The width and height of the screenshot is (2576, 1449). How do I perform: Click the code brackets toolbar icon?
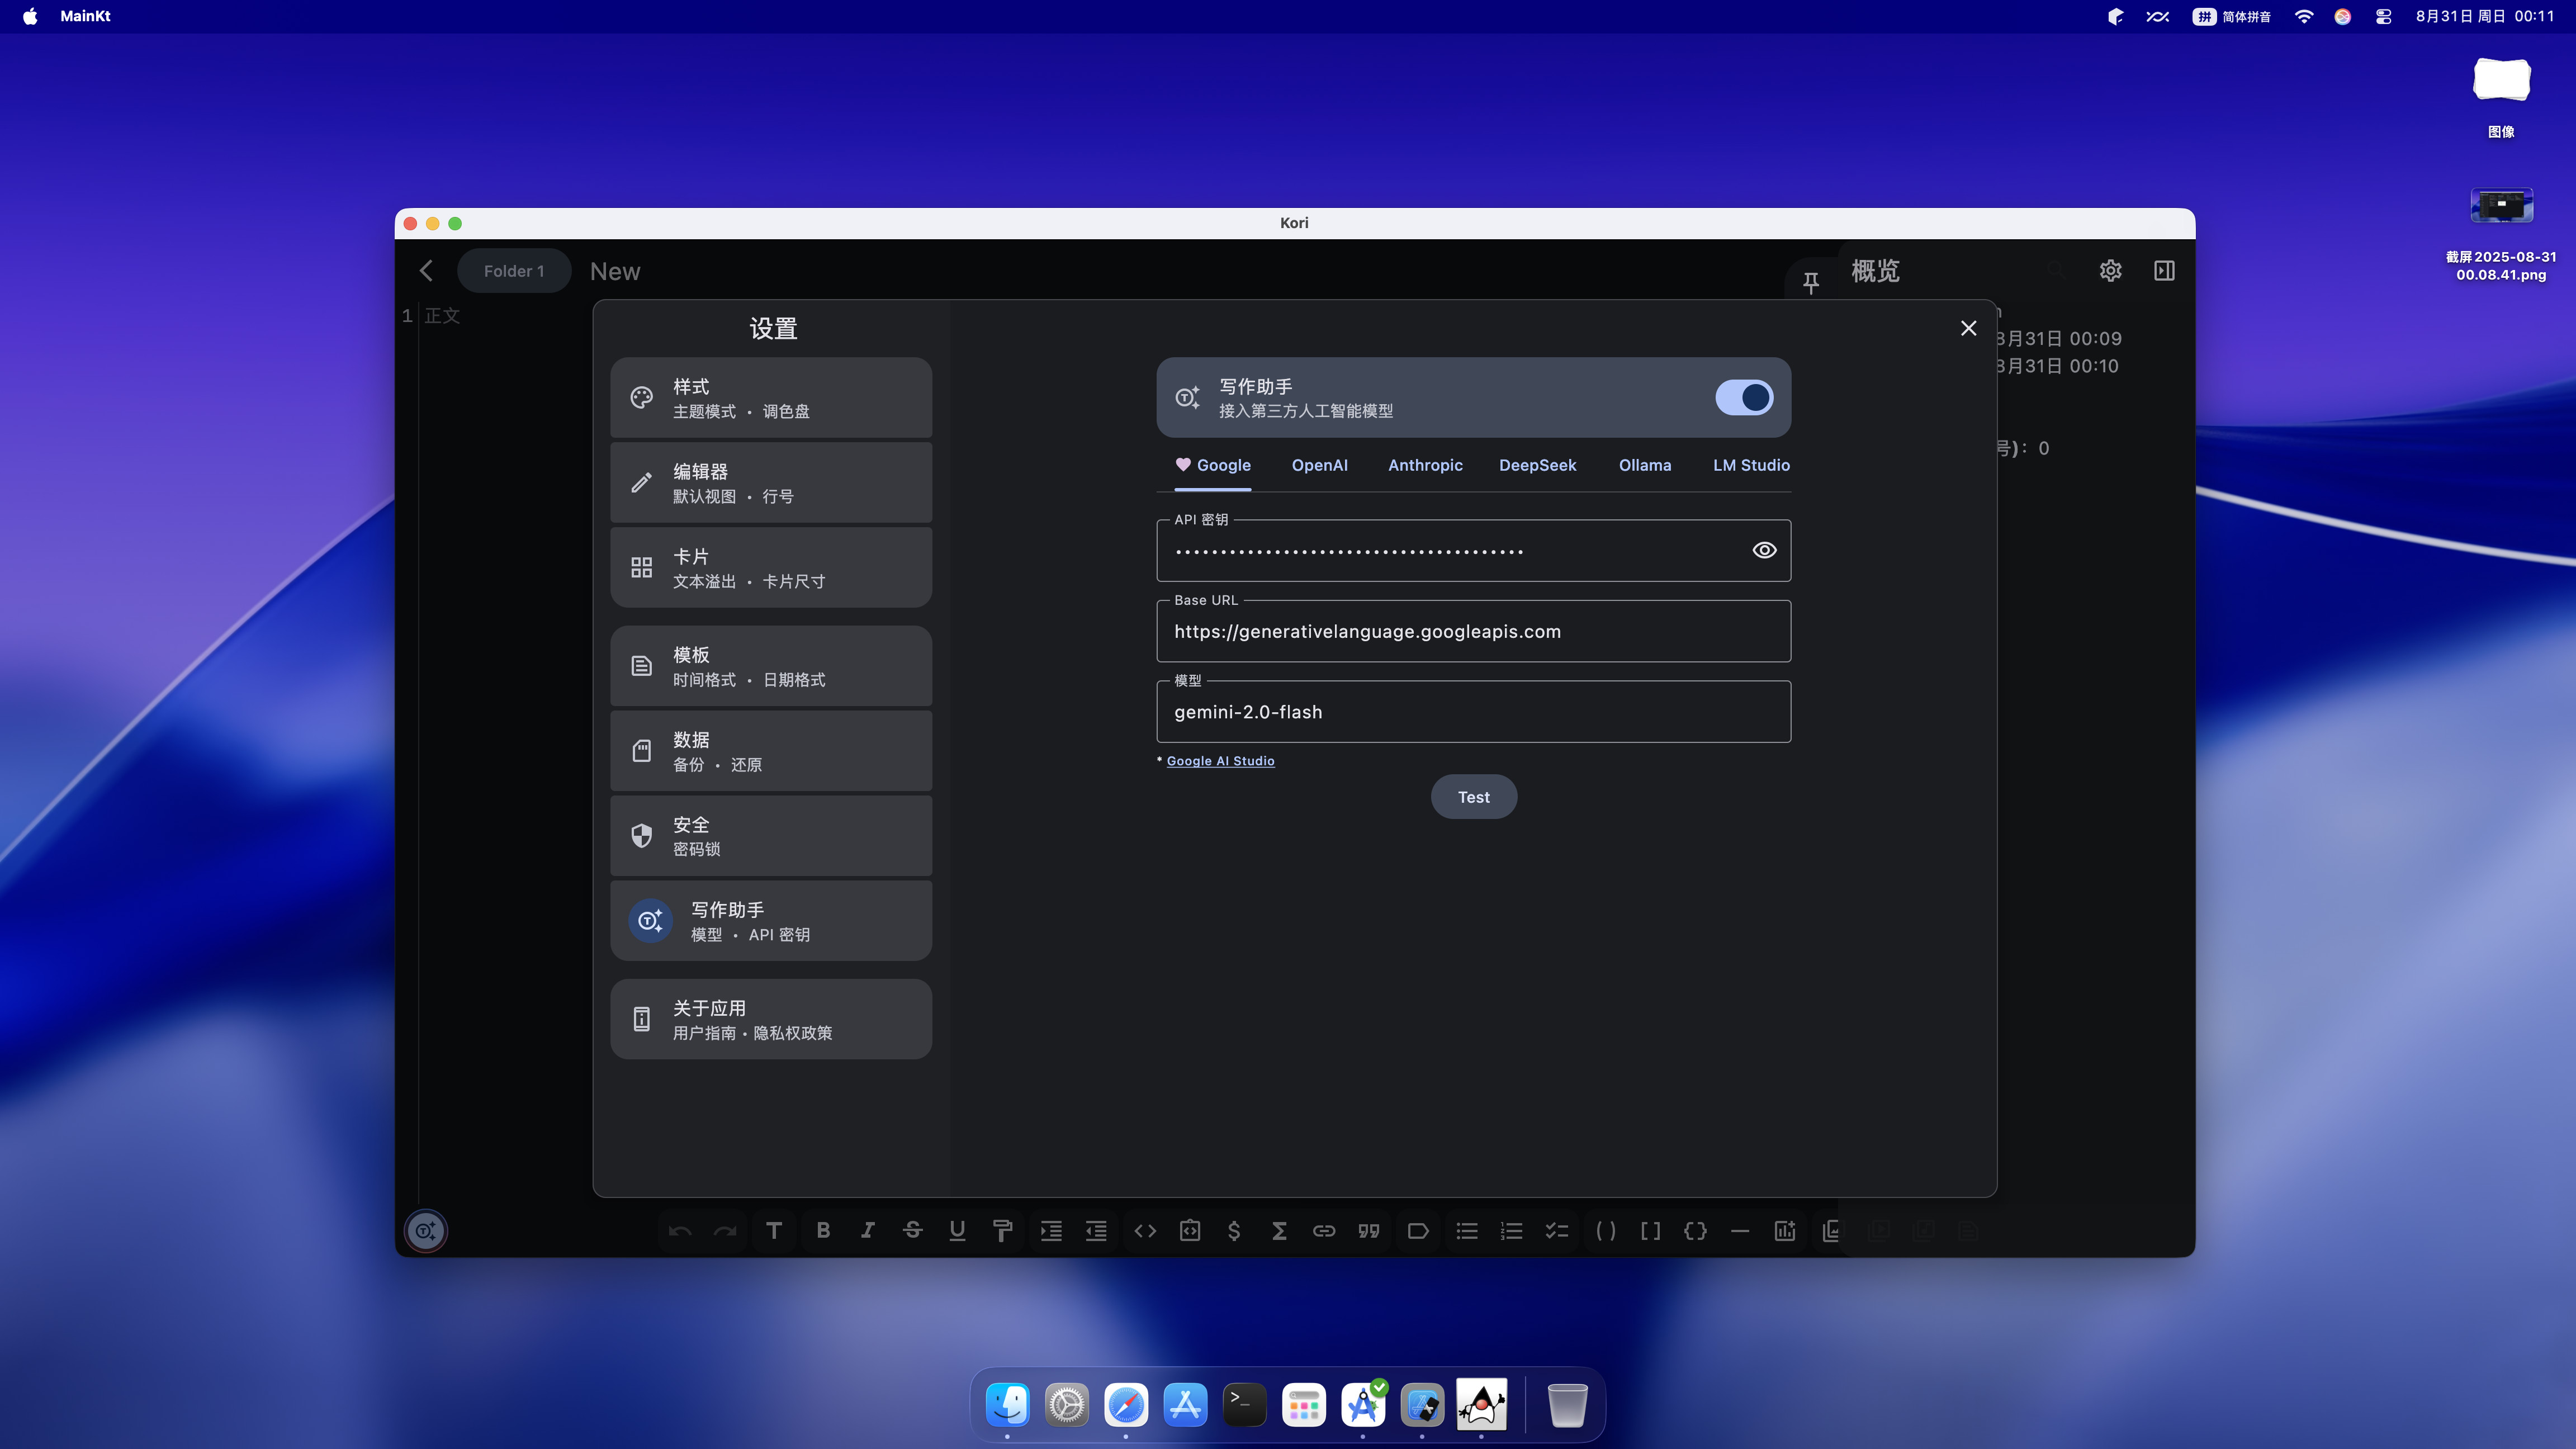click(1145, 1230)
